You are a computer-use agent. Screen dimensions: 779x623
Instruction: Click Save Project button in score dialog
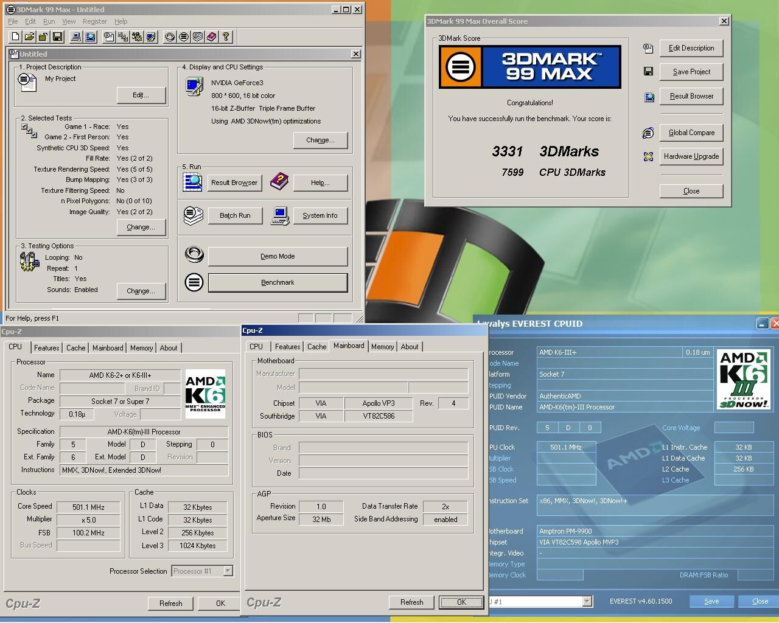tap(691, 72)
